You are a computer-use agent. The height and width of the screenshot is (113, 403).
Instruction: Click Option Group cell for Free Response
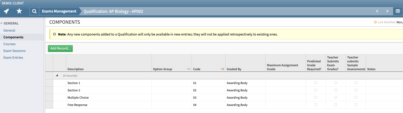point(172,105)
